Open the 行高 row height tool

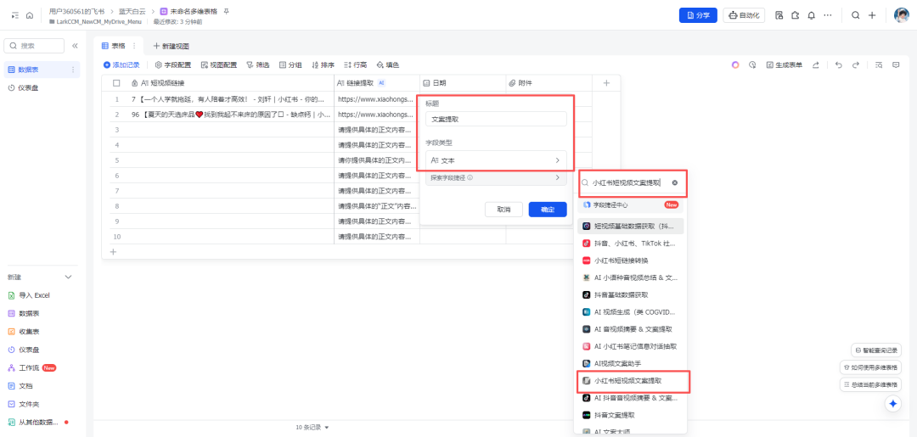coord(356,64)
